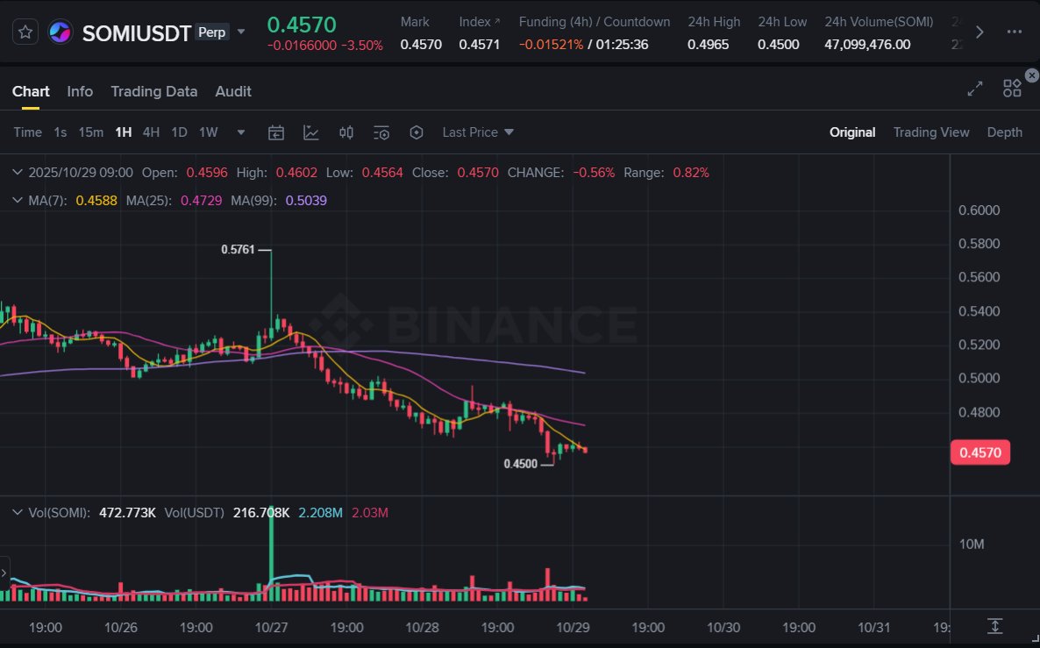The image size is (1040, 648).
Task: Close the chart panel with X button
Action: pyautogui.click(x=1031, y=75)
